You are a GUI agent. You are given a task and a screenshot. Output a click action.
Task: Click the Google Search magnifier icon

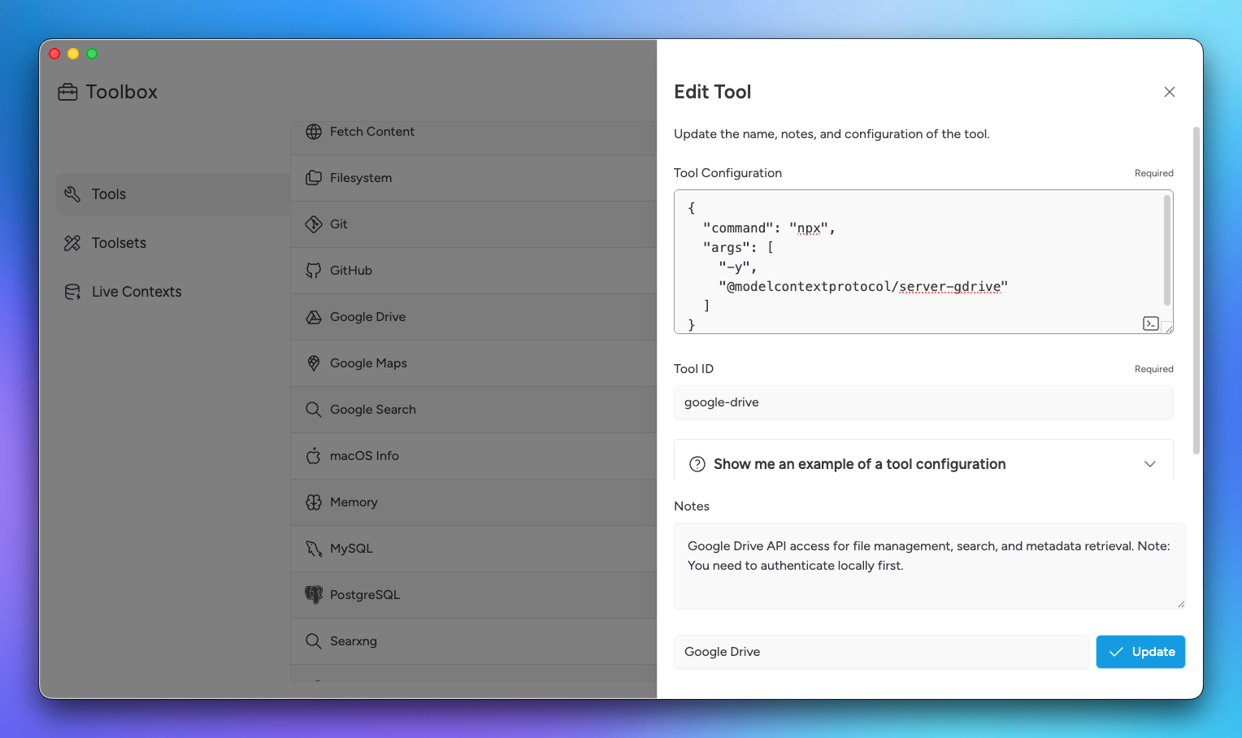pos(314,409)
